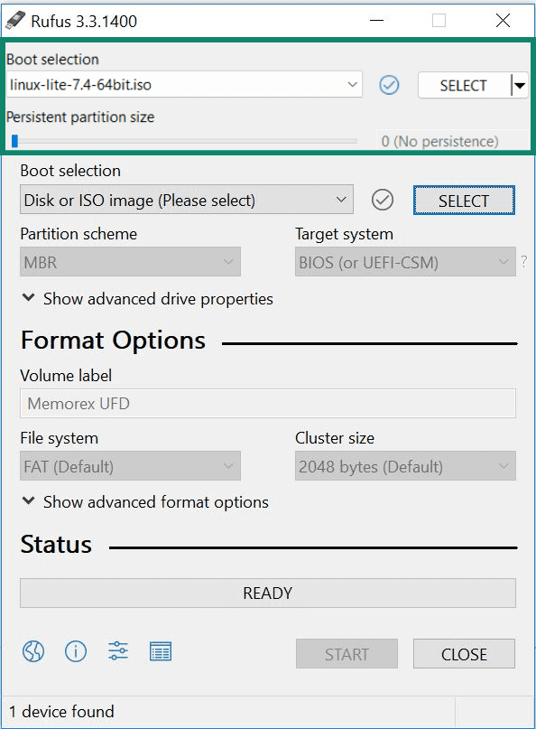Click the Target system help question mark
Viewport: 536px width, 729px height.
[522, 261]
